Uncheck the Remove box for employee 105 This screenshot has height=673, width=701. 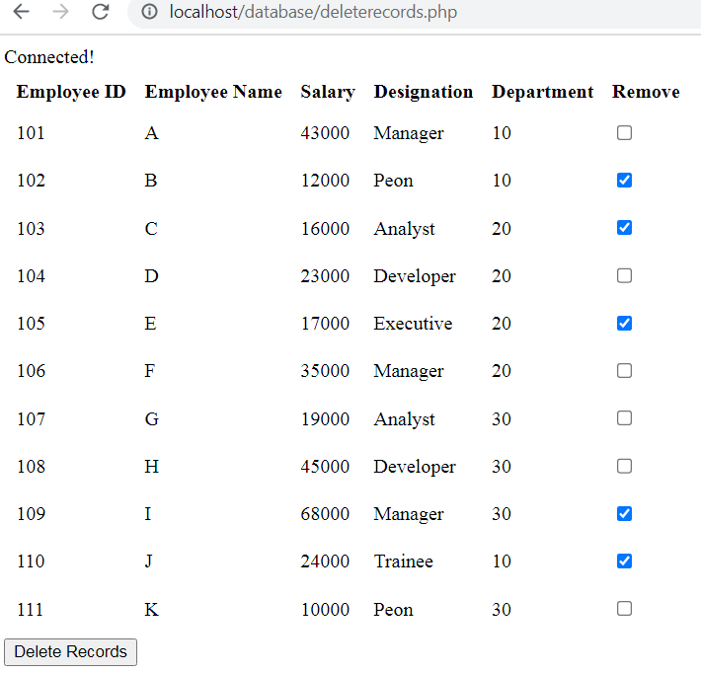coord(624,323)
